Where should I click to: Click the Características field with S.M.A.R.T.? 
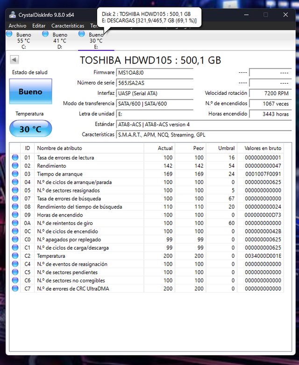coord(204,135)
